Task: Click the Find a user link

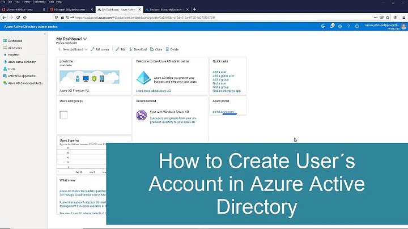Action: (219, 83)
